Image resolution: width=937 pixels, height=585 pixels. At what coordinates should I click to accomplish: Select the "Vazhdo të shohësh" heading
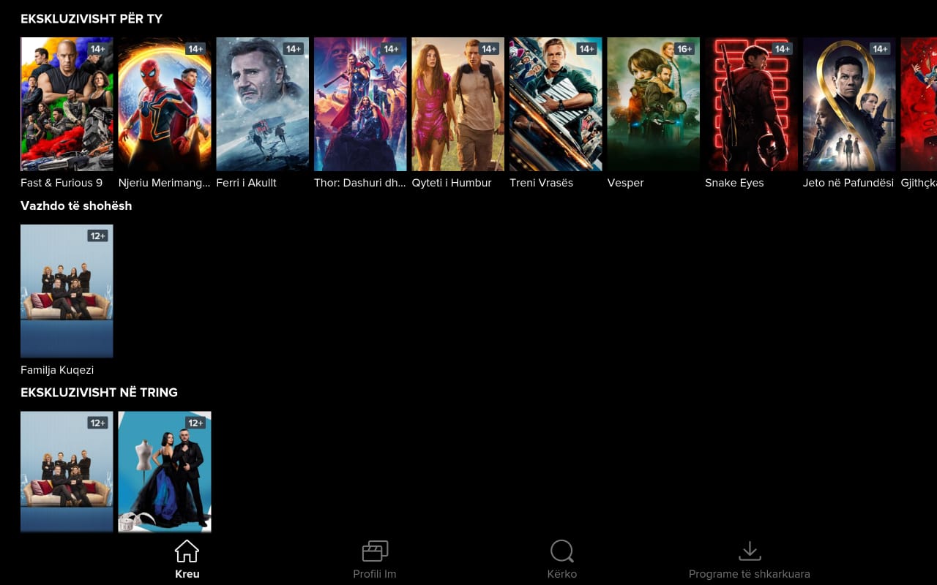(x=76, y=205)
